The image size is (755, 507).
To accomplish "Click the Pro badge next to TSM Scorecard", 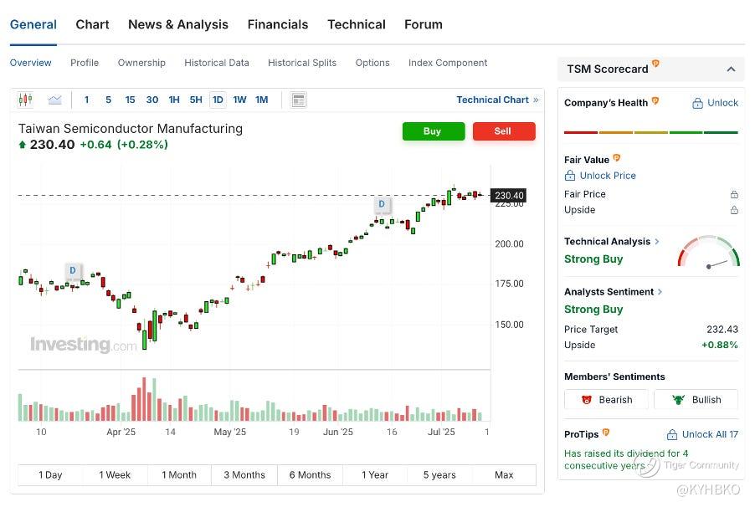I will 656,64.
